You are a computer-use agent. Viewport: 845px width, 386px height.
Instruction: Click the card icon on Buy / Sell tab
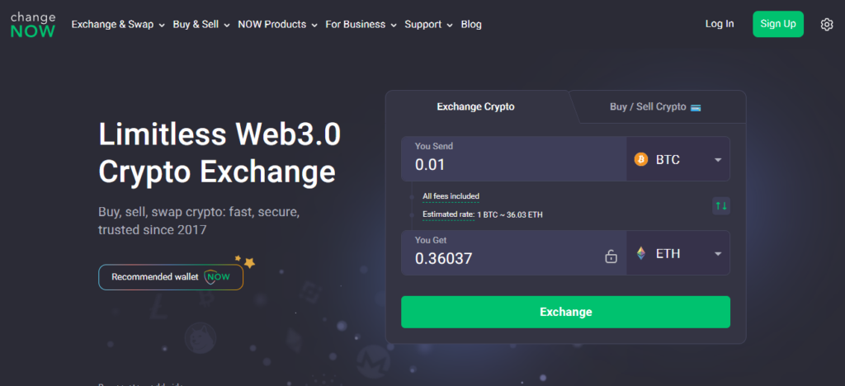[695, 107]
